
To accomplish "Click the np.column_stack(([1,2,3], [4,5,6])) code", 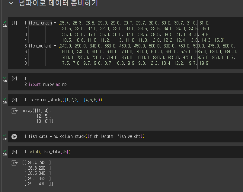I will (65, 100).
